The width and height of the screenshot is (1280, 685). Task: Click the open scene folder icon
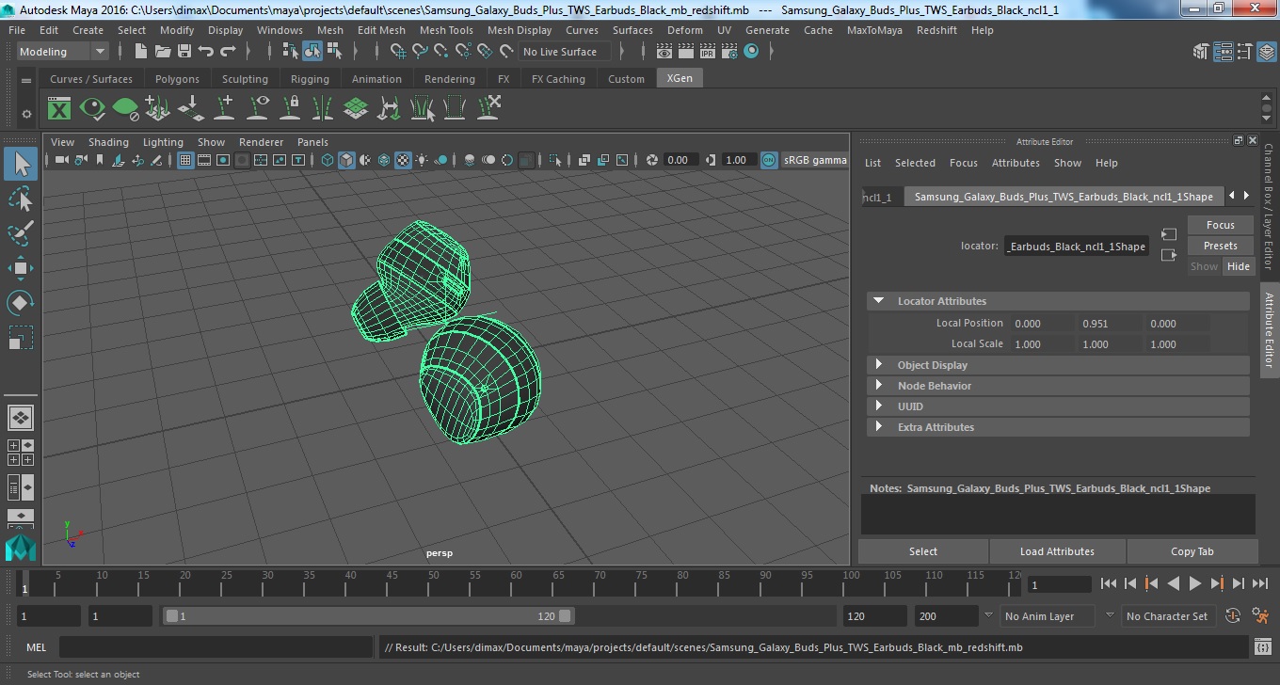163,52
